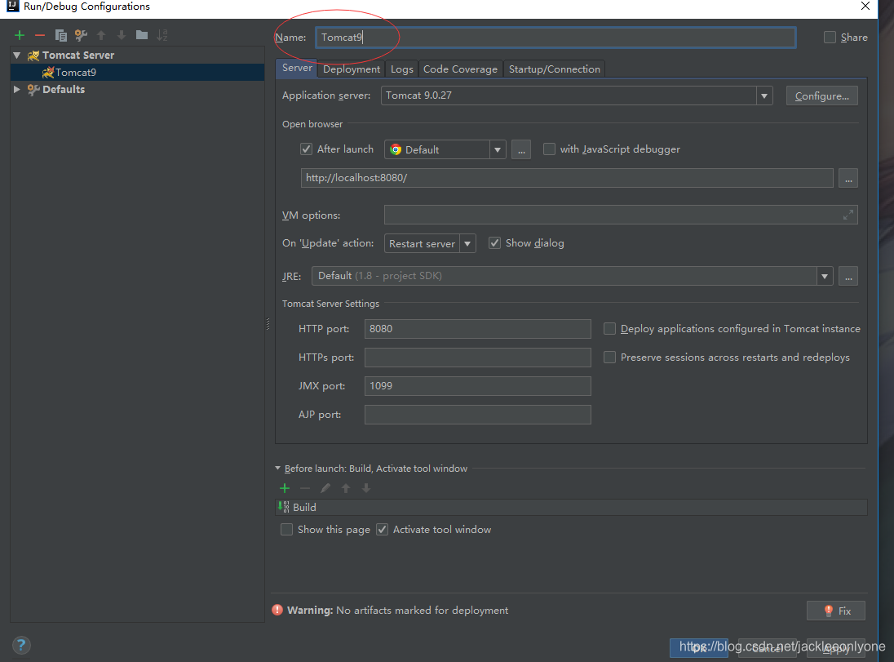
Task: Click the VM options field
Action: tap(621, 215)
